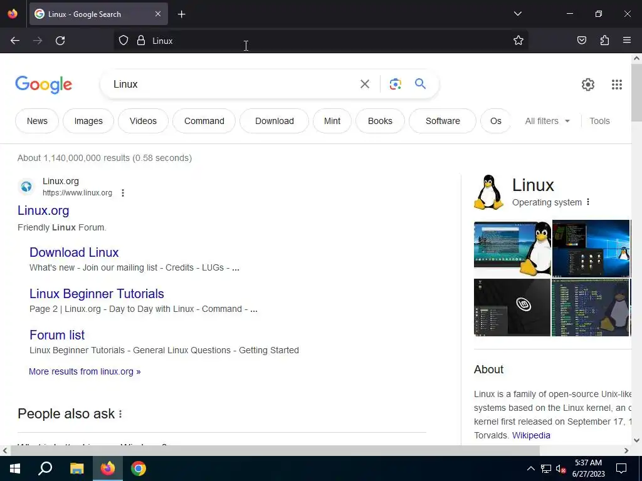Bookmark this page with the star icon

[518, 41]
